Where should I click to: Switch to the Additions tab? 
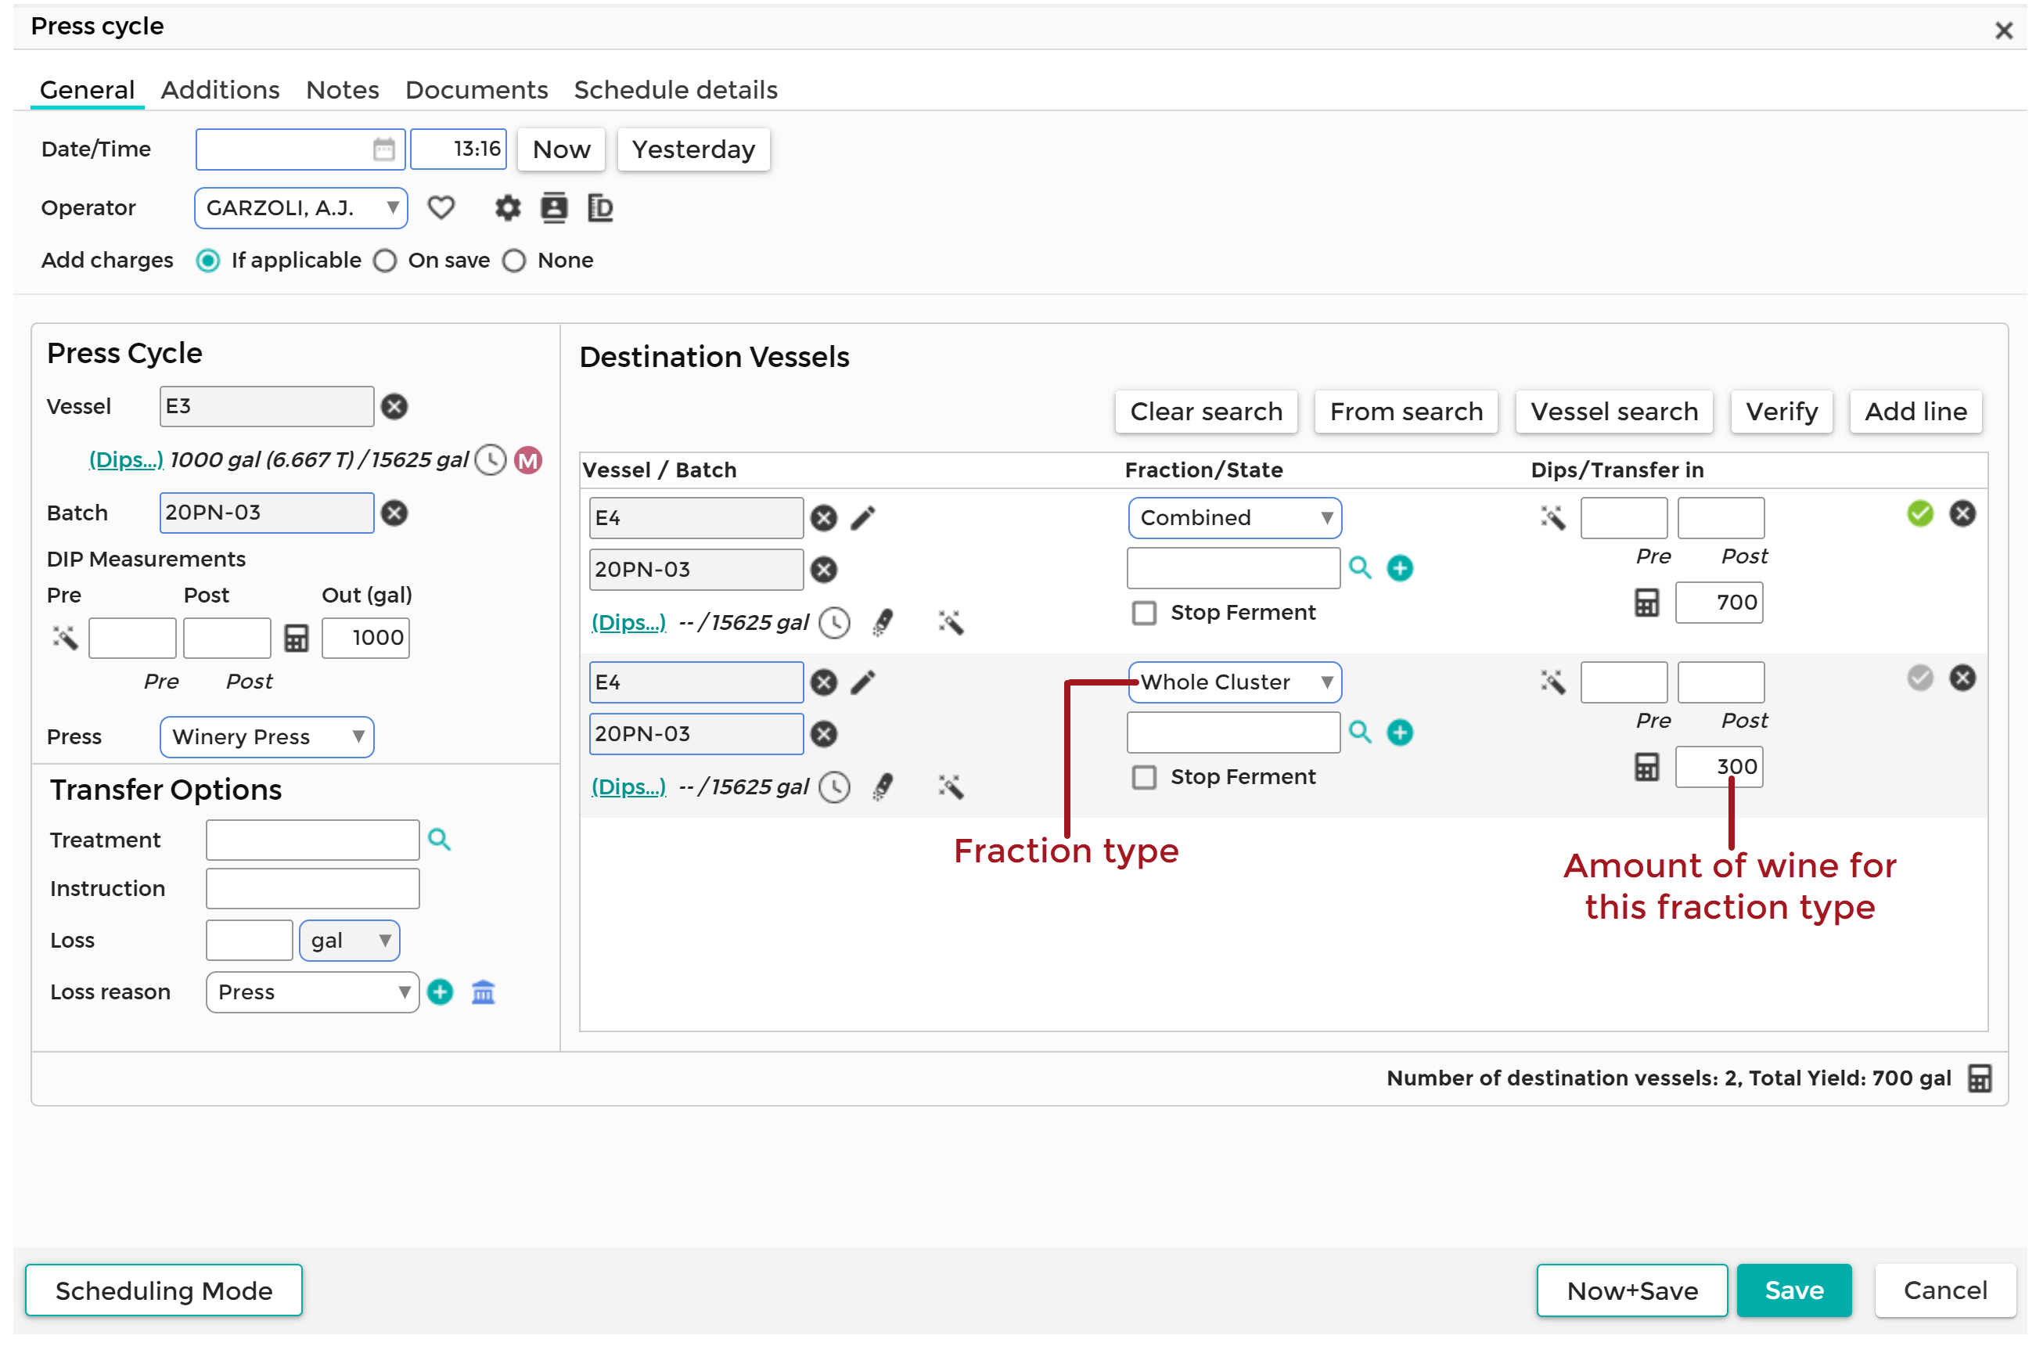point(220,90)
